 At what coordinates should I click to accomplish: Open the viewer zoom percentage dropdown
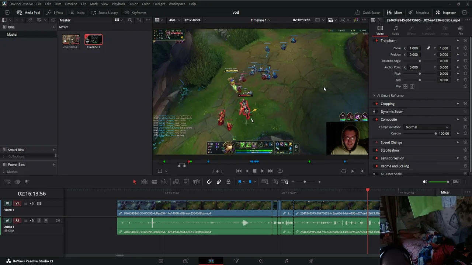click(x=174, y=20)
